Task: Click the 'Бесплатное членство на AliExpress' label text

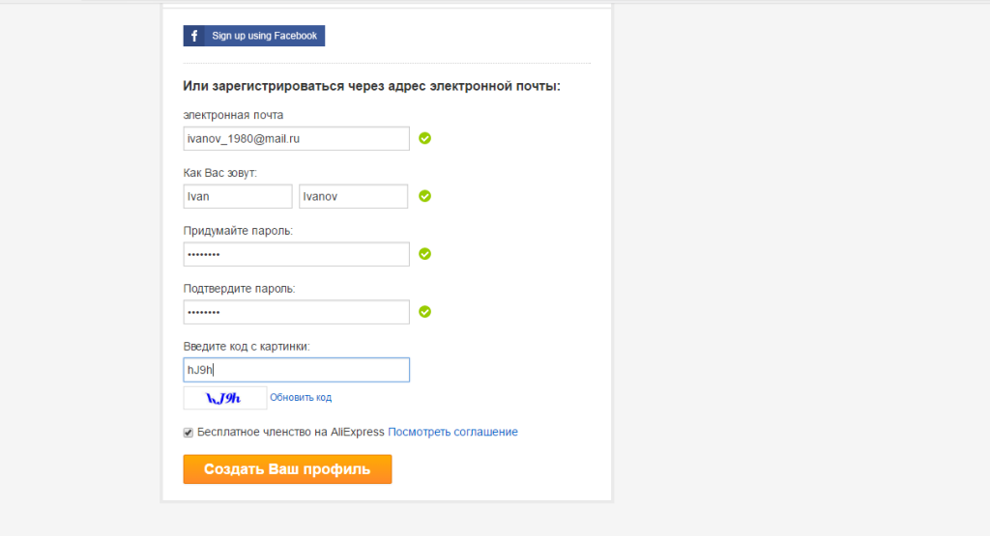Action: point(290,432)
